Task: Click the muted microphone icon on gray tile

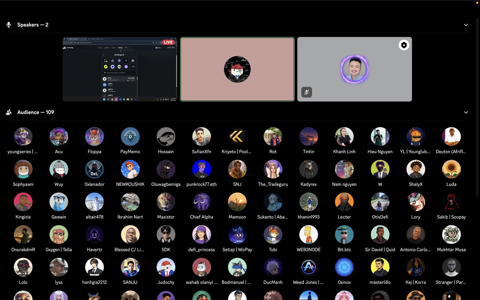Action: [306, 92]
